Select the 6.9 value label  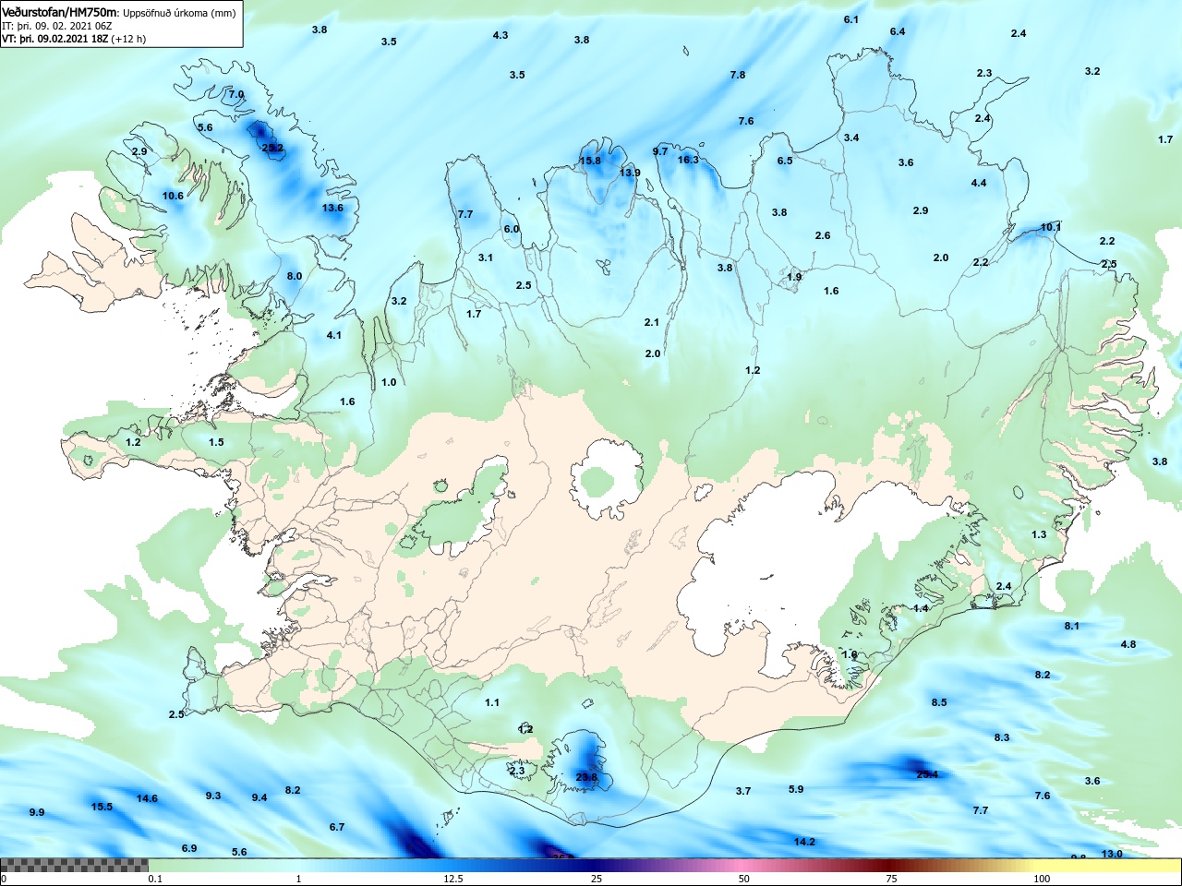pyautogui.click(x=189, y=848)
